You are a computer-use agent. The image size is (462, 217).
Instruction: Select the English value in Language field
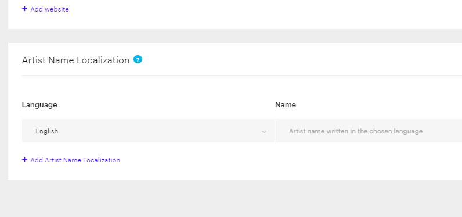pyautogui.click(x=47, y=131)
